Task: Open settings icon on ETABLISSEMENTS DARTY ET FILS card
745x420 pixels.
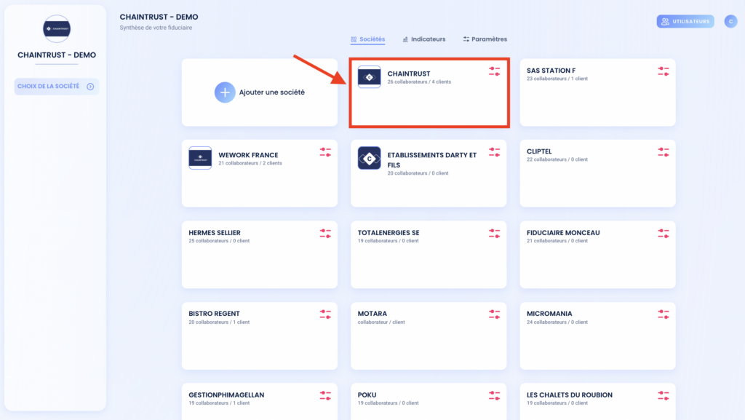Action: (494, 153)
